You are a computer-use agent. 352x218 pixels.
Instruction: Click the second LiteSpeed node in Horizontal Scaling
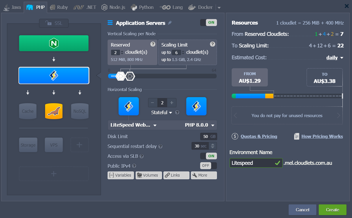click(x=196, y=106)
